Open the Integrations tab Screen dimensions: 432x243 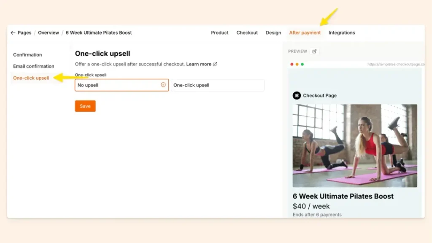point(342,32)
